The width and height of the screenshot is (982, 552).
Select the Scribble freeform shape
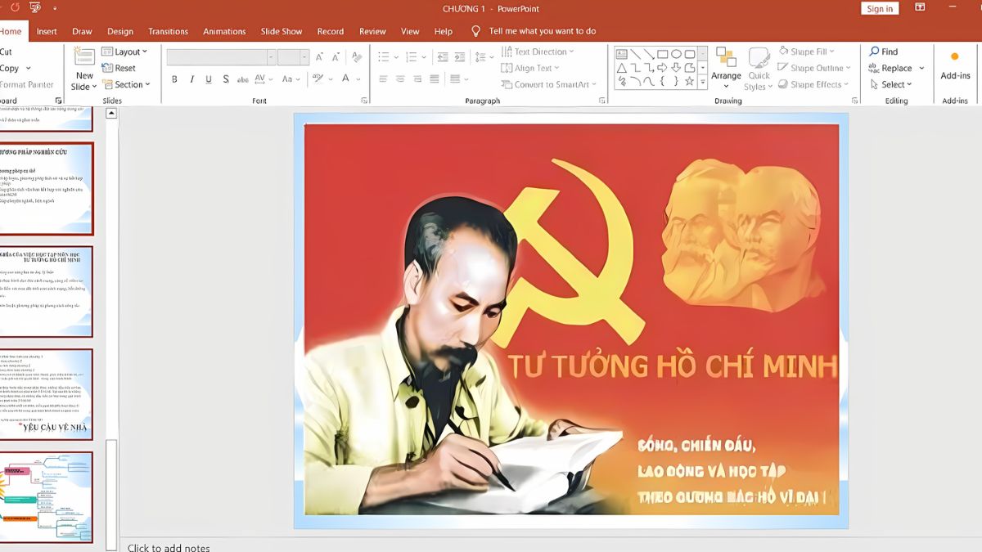click(x=622, y=81)
